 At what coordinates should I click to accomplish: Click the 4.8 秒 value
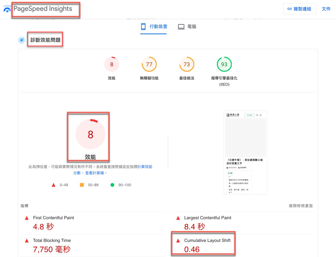tap(43, 226)
